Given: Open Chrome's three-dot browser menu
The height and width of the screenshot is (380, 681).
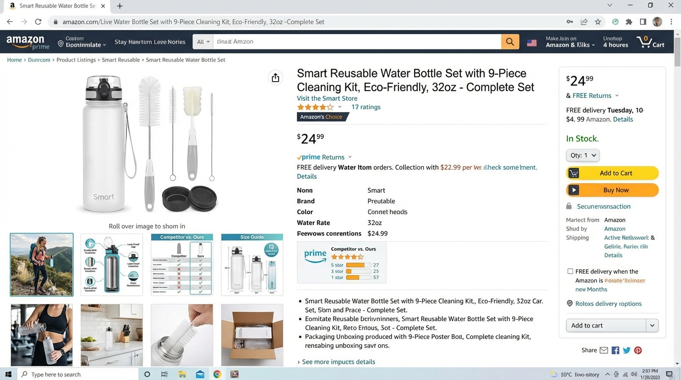Looking at the screenshot, I should click(x=671, y=21).
